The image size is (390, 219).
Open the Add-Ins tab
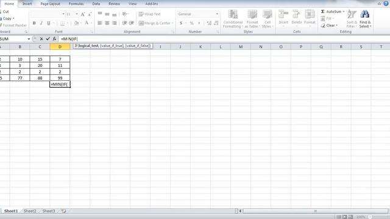(x=152, y=4)
